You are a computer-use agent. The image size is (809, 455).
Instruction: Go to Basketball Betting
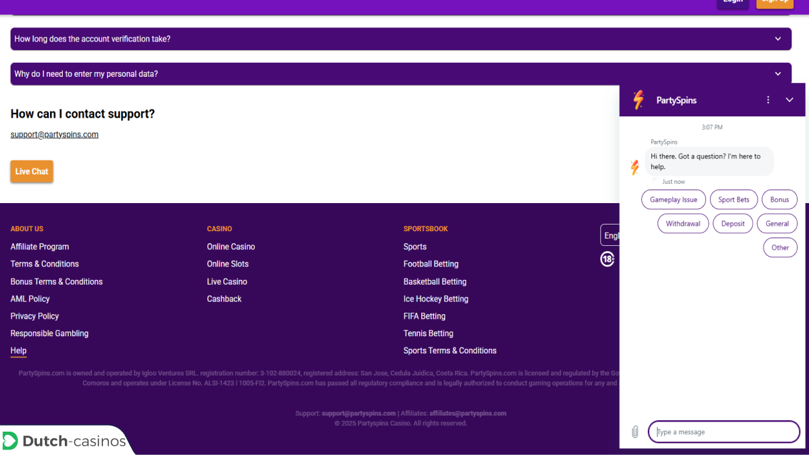(435, 281)
